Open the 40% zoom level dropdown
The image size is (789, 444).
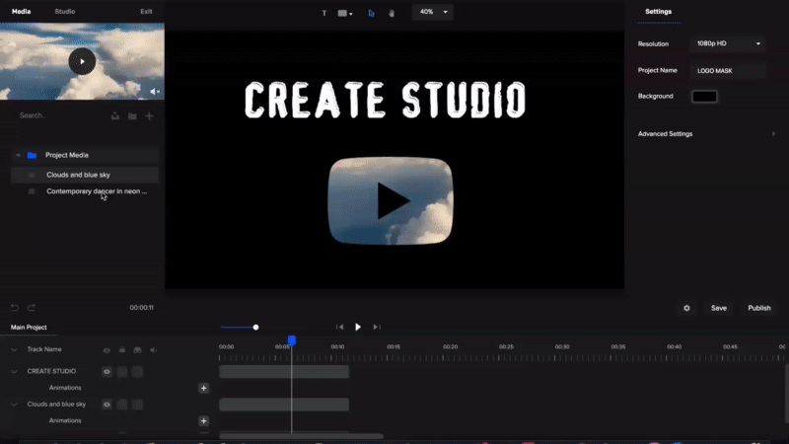coord(433,12)
